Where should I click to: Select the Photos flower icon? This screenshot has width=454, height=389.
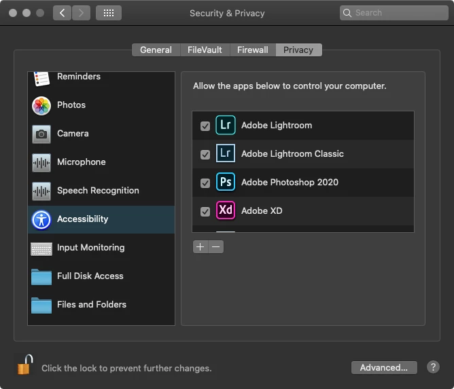point(41,105)
